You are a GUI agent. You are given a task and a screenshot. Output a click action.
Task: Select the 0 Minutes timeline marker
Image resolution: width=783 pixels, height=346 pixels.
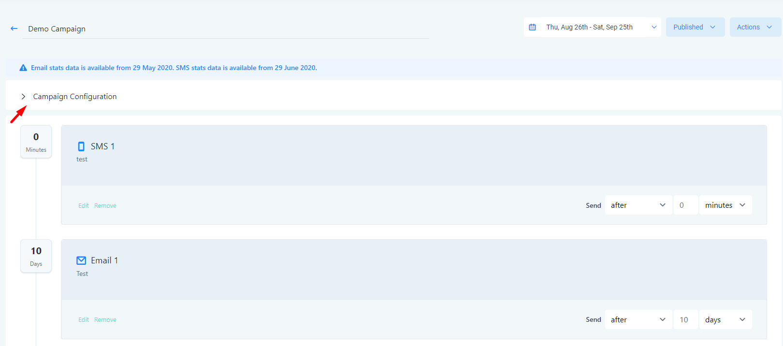[36, 142]
